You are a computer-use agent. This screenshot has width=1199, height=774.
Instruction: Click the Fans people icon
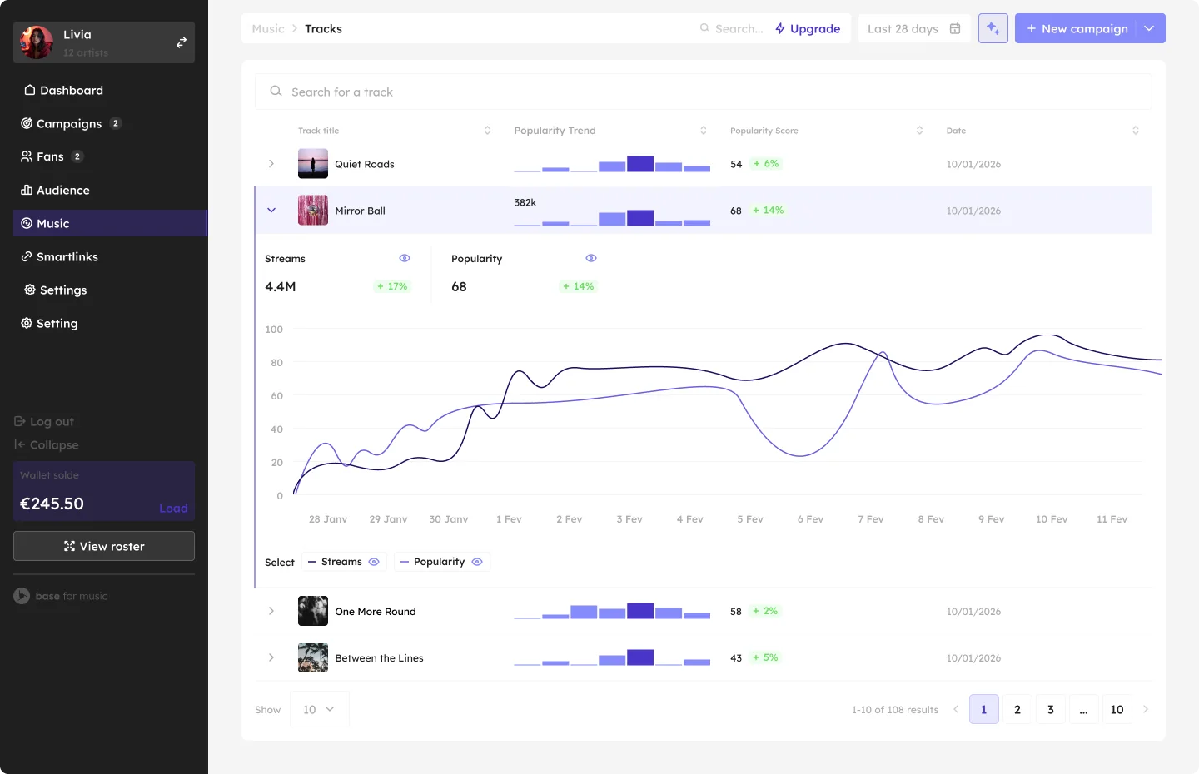[27, 156]
